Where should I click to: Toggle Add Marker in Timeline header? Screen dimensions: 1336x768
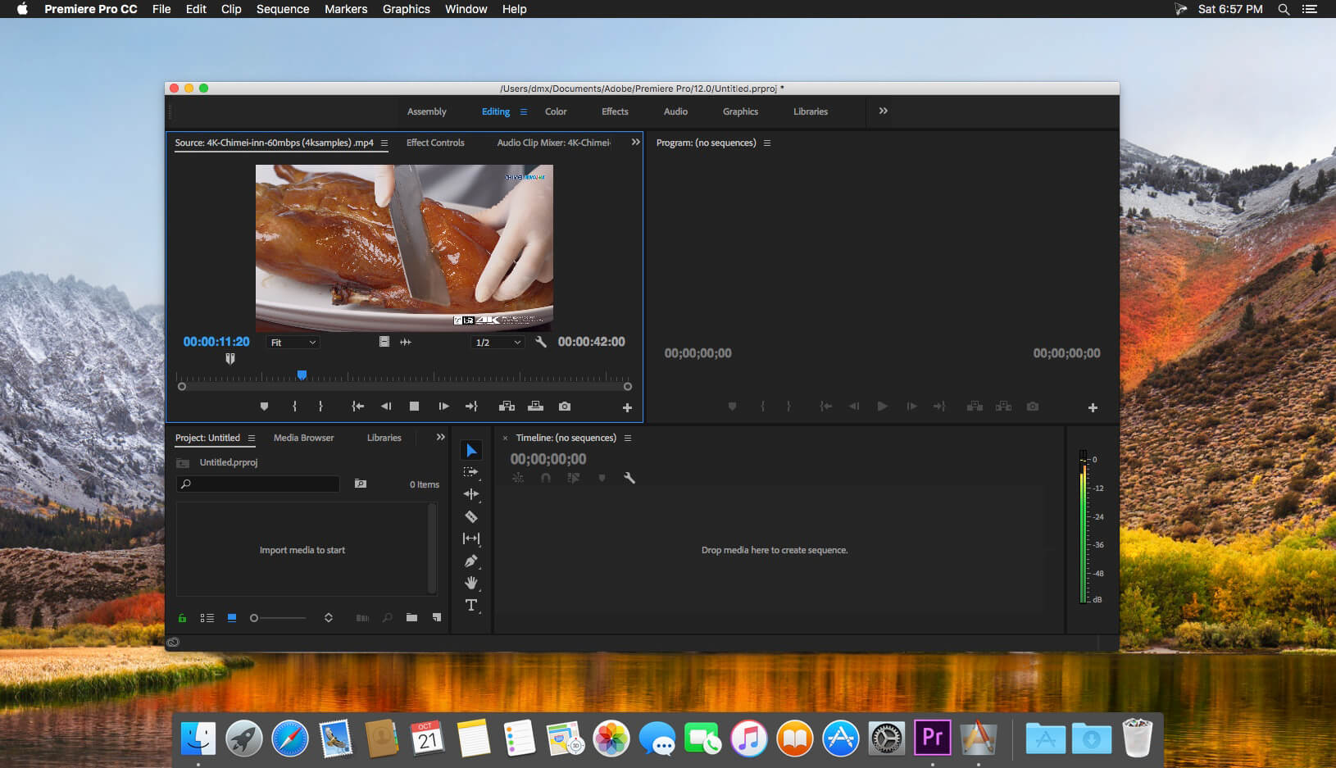(602, 478)
